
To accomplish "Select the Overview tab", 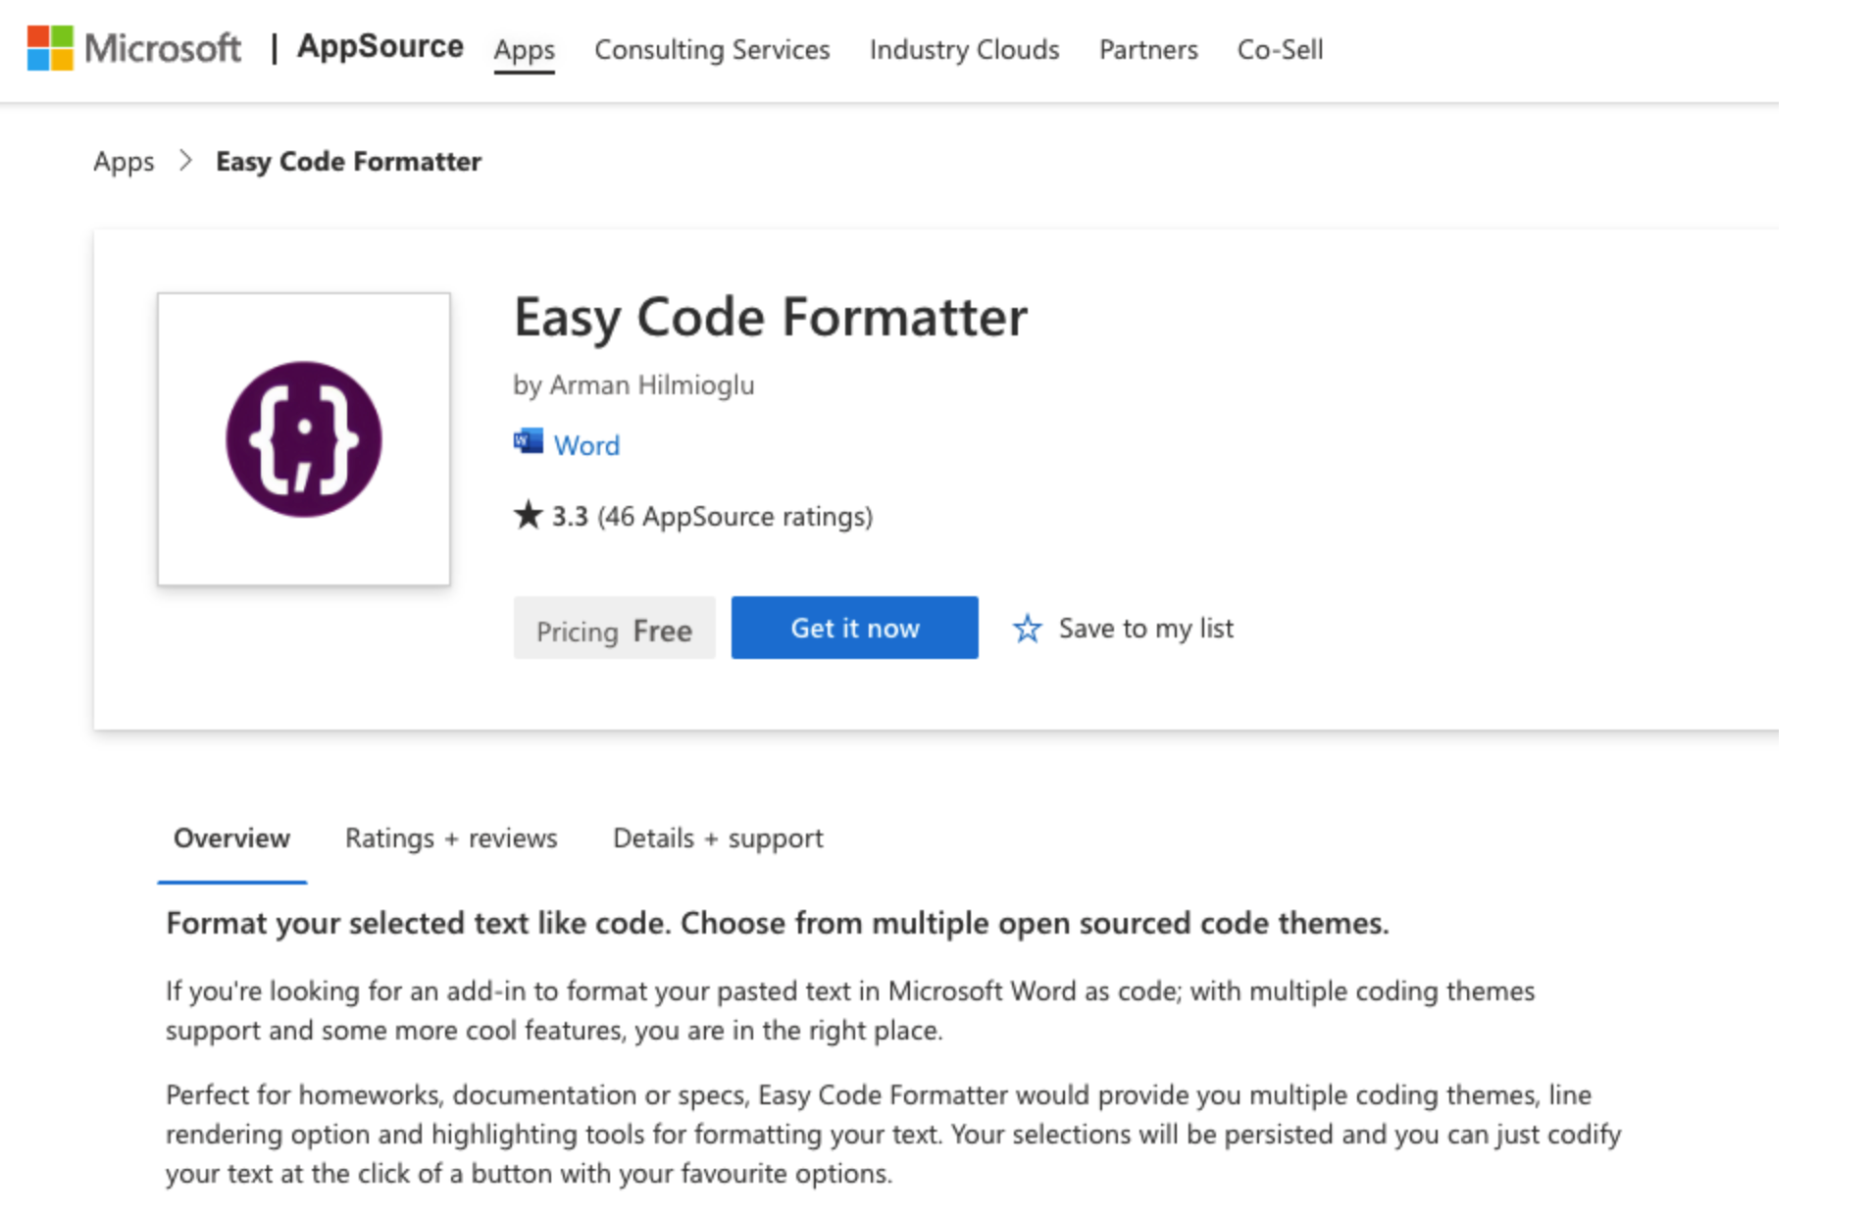I will [x=231, y=837].
